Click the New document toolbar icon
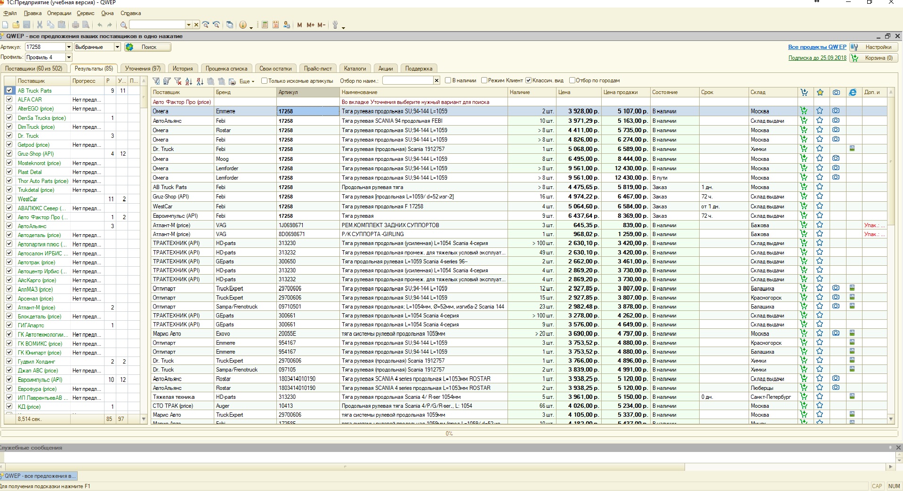Viewport: 903px width, 491px height. pos(5,25)
